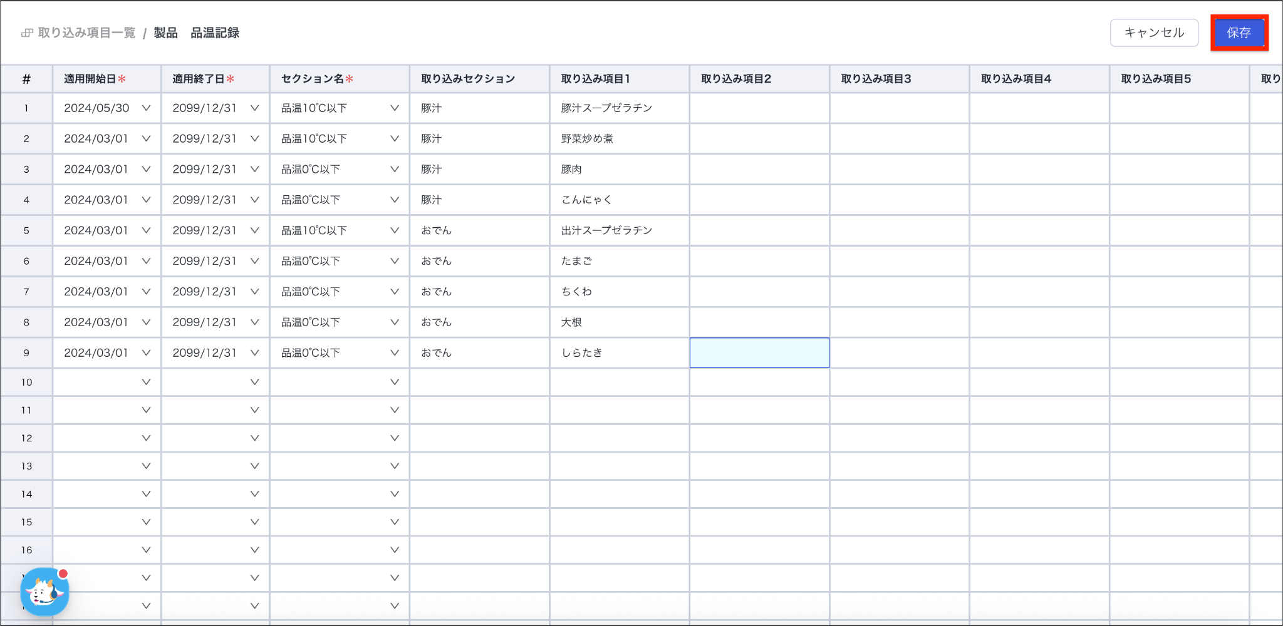The height and width of the screenshot is (626, 1283).
Task: Open row 7 適用開始日 dropdown arrow
Action: (x=146, y=292)
